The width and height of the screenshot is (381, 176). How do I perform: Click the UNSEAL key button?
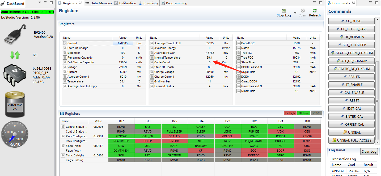point(352,132)
